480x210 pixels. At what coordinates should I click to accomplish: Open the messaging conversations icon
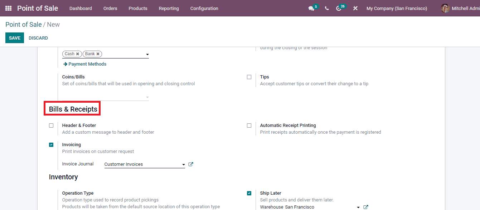pos(311,8)
